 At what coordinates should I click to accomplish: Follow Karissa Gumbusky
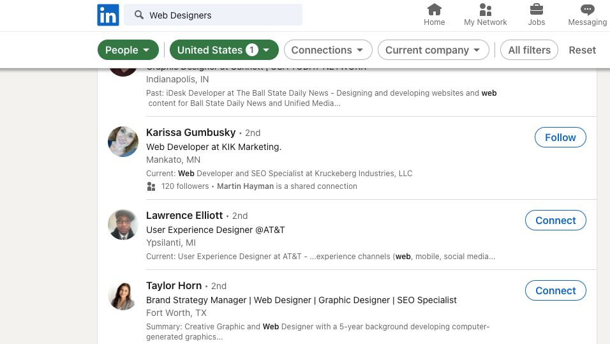(560, 137)
